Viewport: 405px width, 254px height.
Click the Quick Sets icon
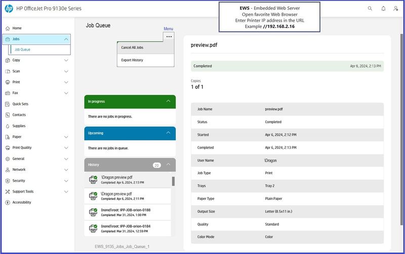(x=8, y=104)
